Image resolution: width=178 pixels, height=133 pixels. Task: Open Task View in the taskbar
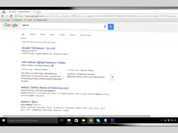pyautogui.click(x=62, y=120)
